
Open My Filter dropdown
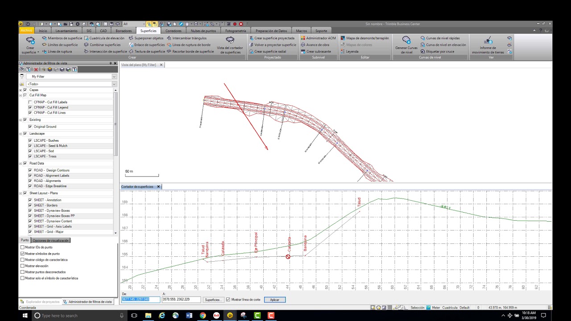[114, 77]
